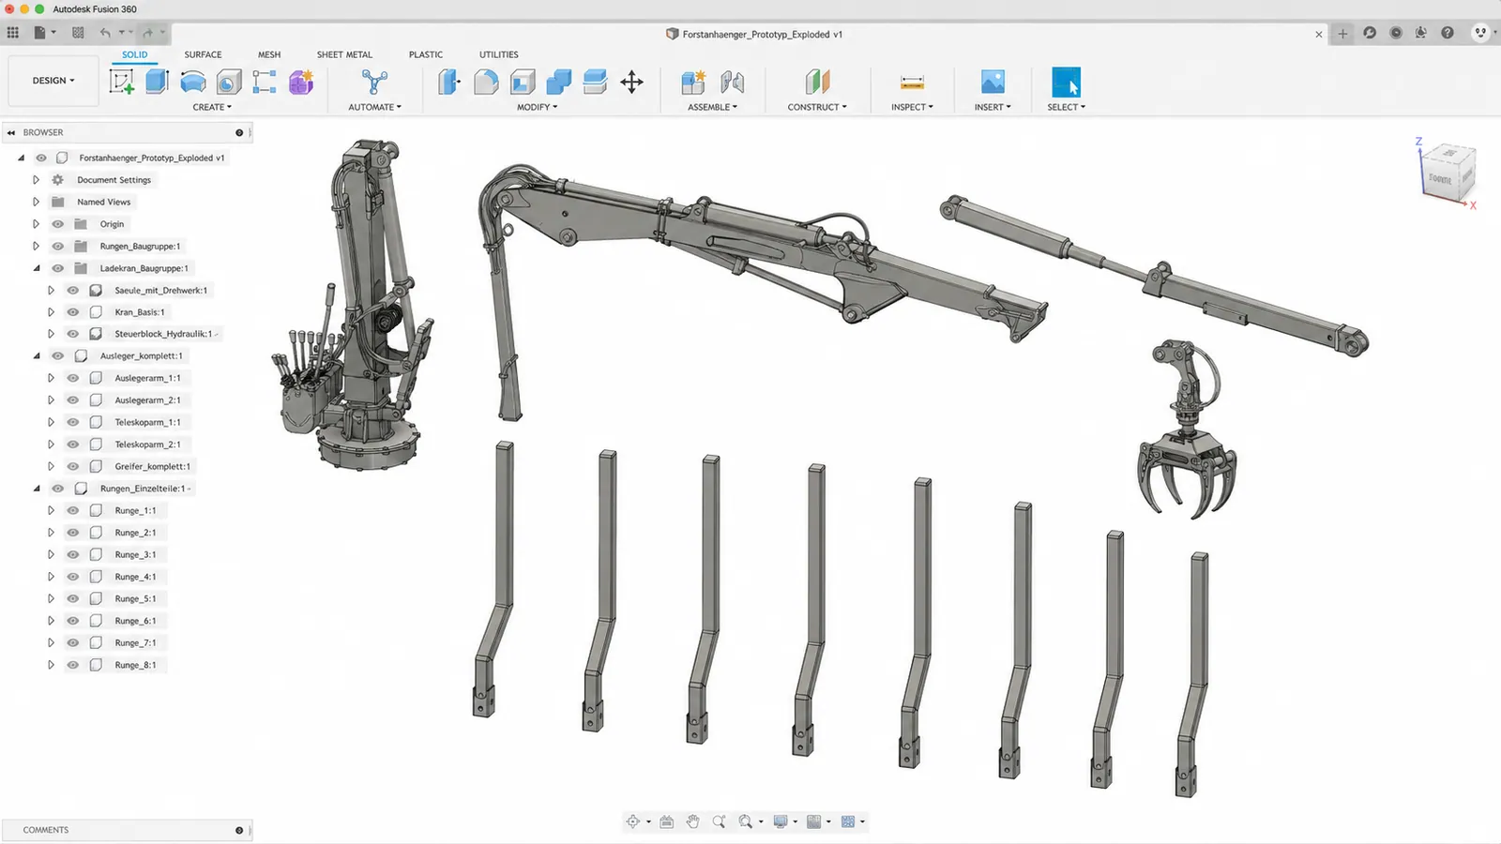The width and height of the screenshot is (1501, 844).
Task: Click the Extrude tool icon
Action: (x=157, y=83)
